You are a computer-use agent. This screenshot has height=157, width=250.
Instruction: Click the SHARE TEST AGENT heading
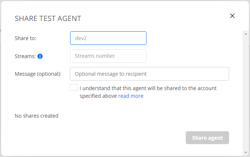point(48,18)
